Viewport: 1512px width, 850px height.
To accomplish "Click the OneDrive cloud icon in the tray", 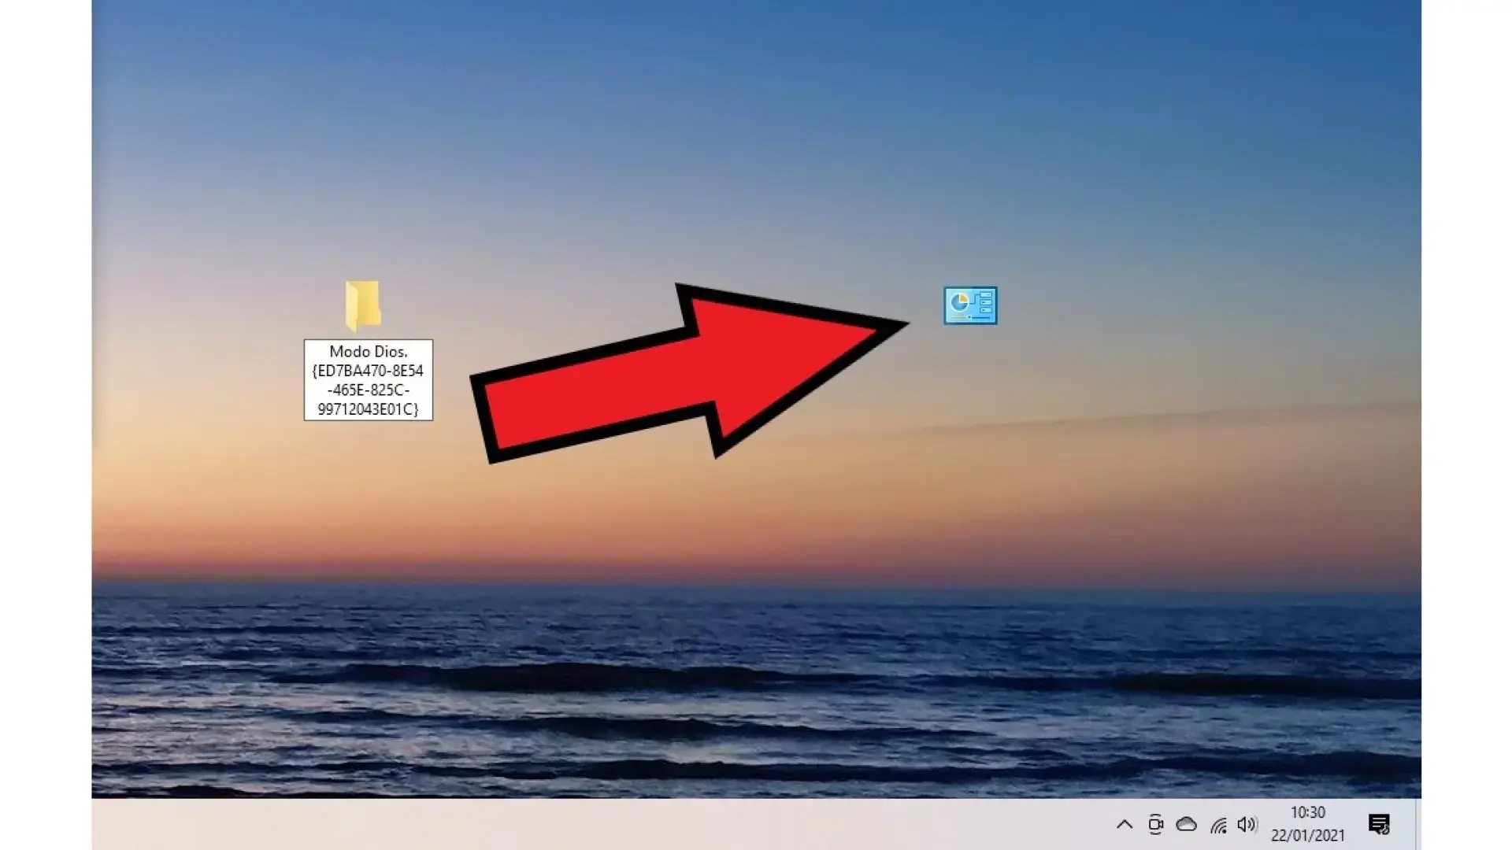I will point(1185,824).
